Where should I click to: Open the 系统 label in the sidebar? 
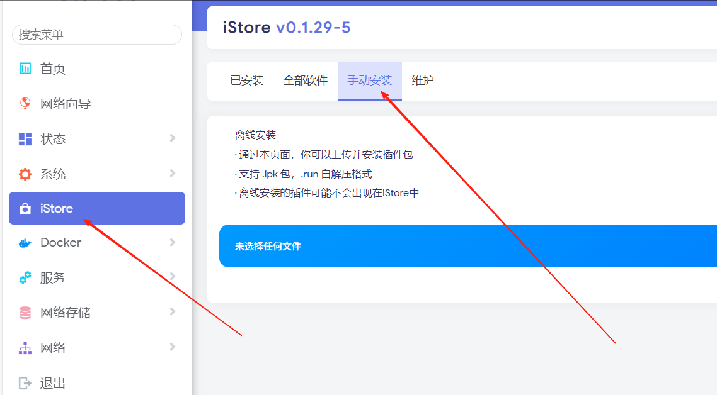click(52, 174)
